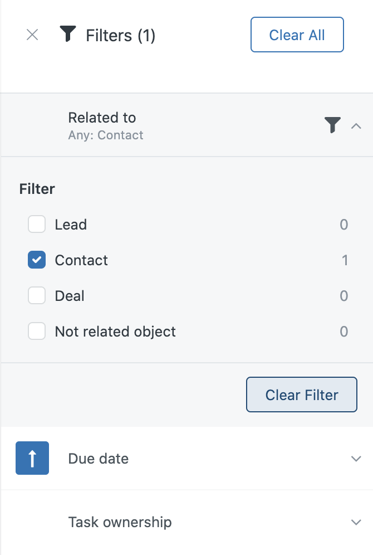Click the blue ascending sort arrow icon
This screenshot has height=555, width=373.
click(32, 458)
